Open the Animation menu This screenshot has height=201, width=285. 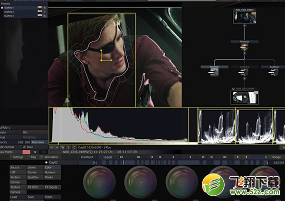click(x=51, y=157)
